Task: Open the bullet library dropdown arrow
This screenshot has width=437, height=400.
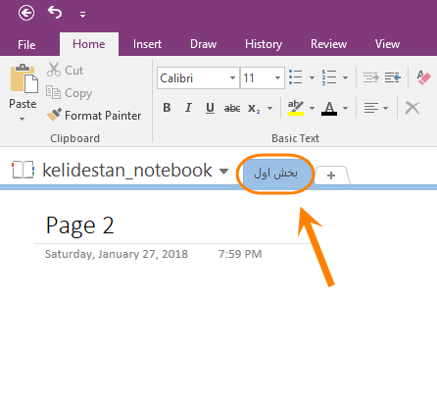Action: [x=312, y=77]
